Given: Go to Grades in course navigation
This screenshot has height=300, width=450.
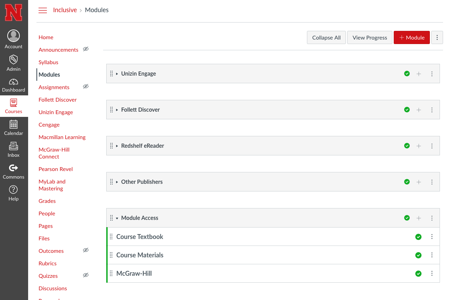Looking at the screenshot, I should coord(47,201).
